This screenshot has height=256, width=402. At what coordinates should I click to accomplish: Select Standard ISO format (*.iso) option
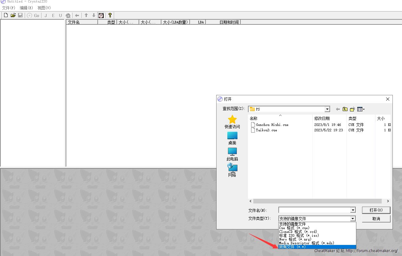(x=299, y=235)
